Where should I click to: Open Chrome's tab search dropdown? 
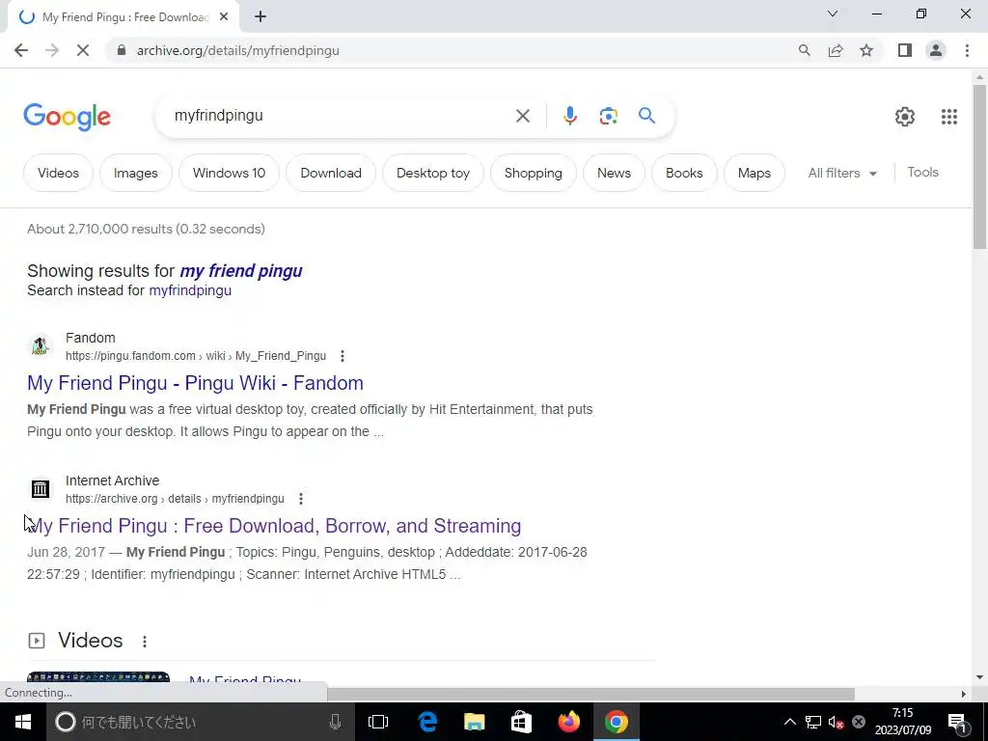pos(833,14)
